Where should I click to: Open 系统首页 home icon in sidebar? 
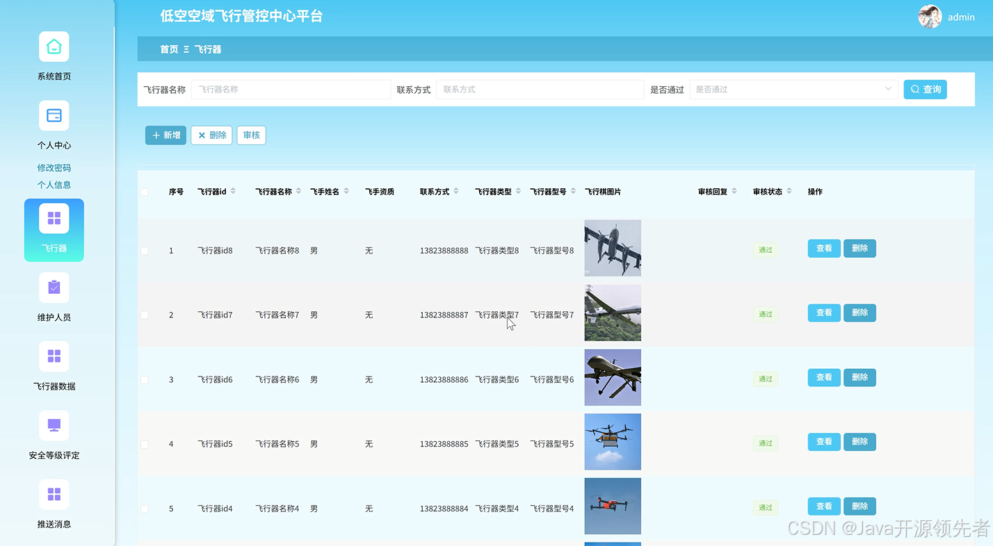[x=54, y=47]
